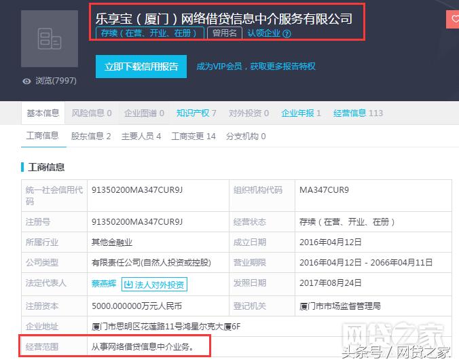Open the 经营信息 113 tab
This screenshot has width=459, height=364.
[358, 113]
